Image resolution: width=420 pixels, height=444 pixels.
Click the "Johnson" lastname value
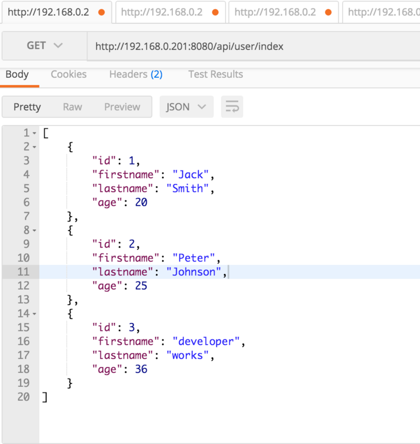click(x=193, y=272)
